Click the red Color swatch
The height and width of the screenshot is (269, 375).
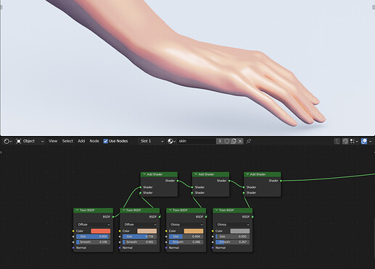[x=101, y=231]
